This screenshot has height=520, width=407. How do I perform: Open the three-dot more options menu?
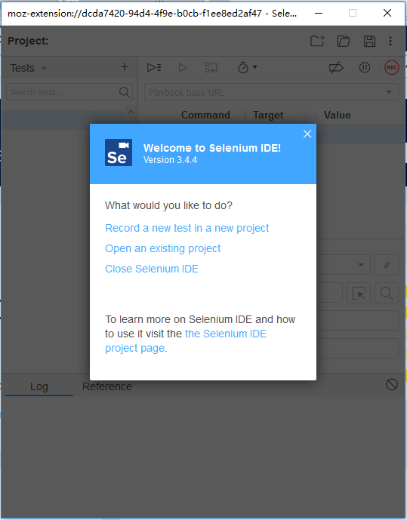(x=390, y=41)
